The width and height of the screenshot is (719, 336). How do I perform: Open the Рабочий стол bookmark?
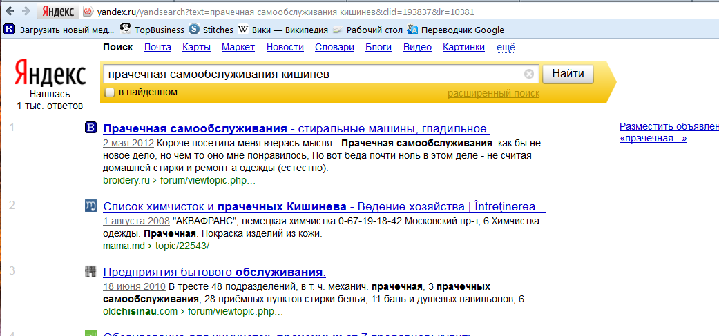point(367,30)
